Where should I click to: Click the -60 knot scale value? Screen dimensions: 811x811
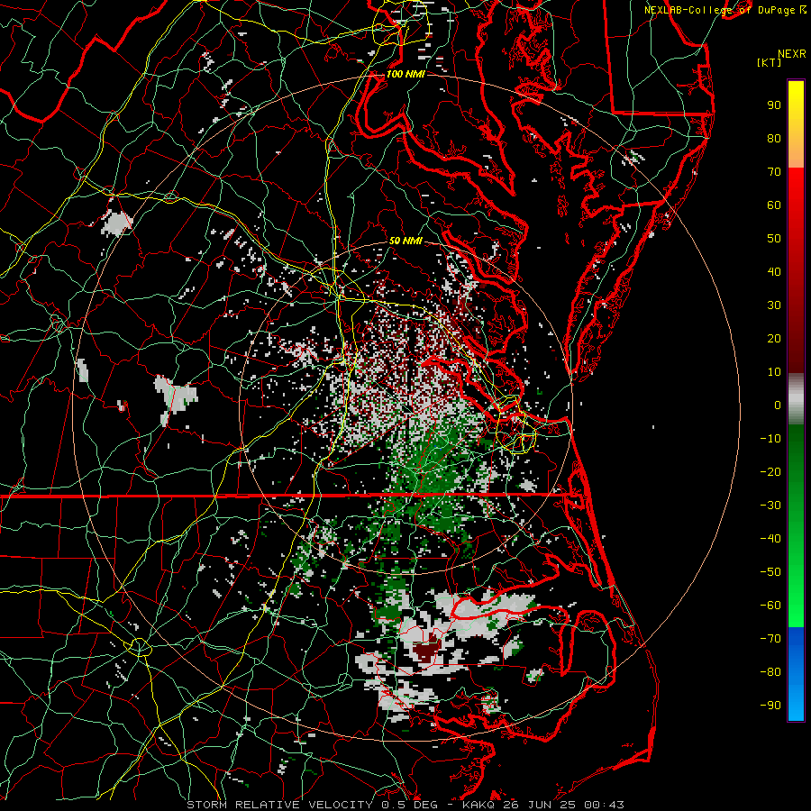pyautogui.click(x=770, y=606)
